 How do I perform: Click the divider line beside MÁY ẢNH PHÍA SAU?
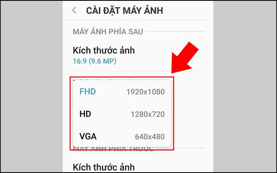[x=176, y=31]
